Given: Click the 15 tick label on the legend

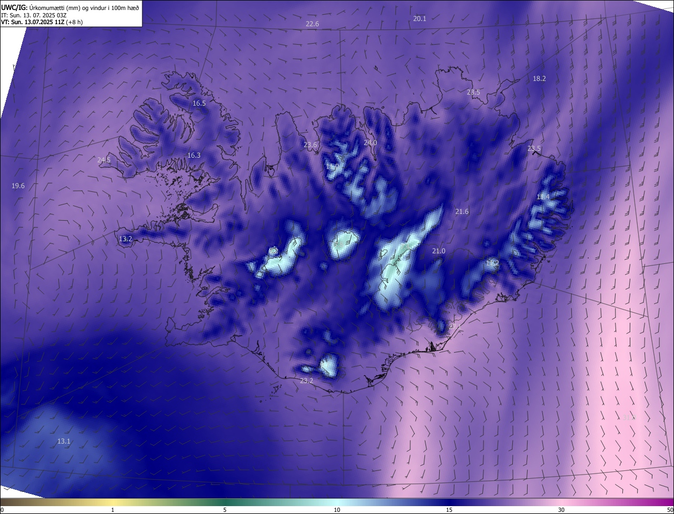Looking at the screenshot, I should [x=449, y=510].
